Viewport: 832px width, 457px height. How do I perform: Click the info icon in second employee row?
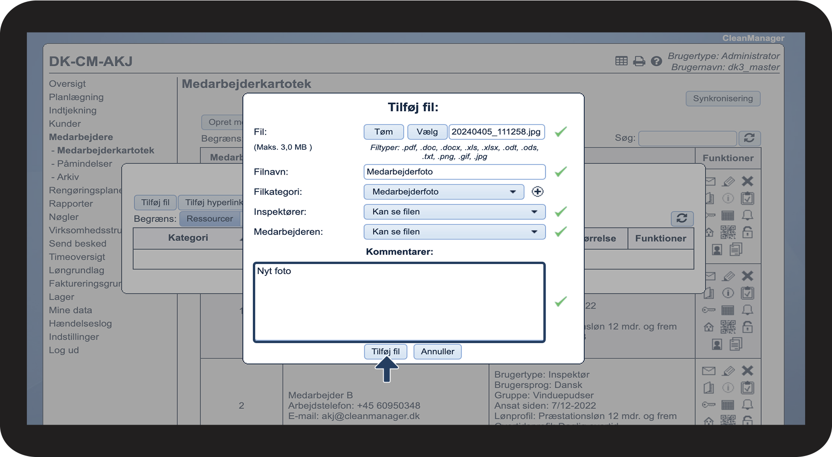(x=728, y=293)
